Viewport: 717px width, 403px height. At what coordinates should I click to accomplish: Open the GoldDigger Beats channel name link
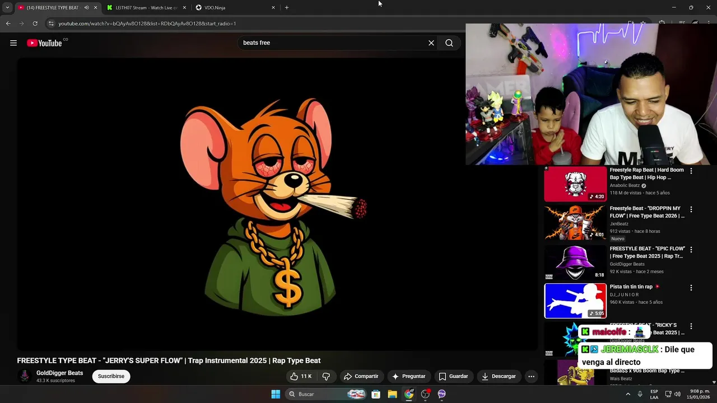(x=59, y=373)
